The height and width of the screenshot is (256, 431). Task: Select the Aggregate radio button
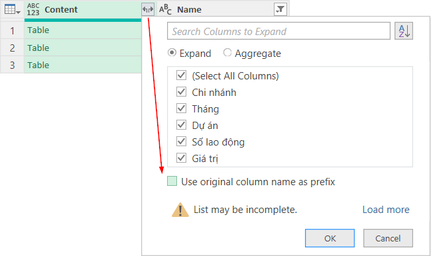(227, 52)
